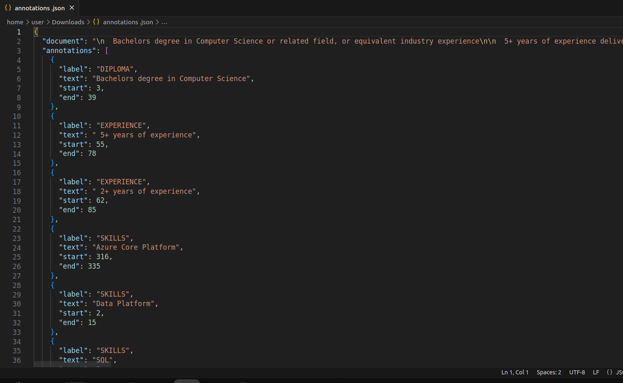Click the JSON file icon in tab

pos(8,8)
